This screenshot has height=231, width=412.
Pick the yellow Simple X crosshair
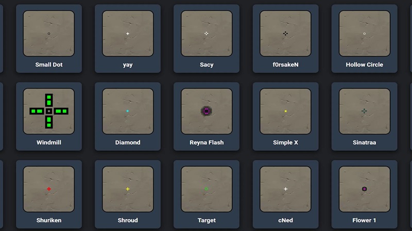[285, 111]
